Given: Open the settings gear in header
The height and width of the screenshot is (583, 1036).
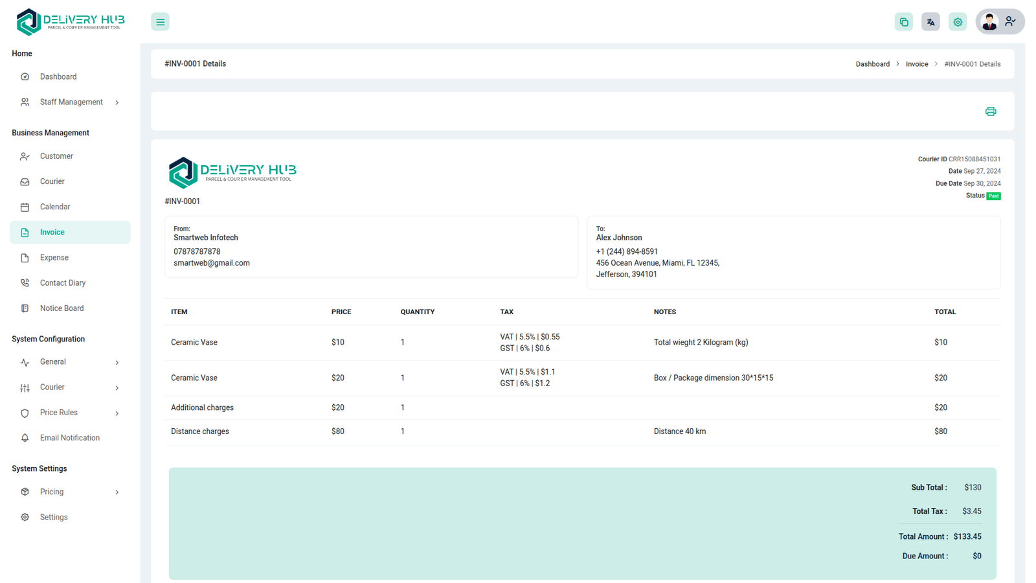Looking at the screenshot, I should coord(958,22).
